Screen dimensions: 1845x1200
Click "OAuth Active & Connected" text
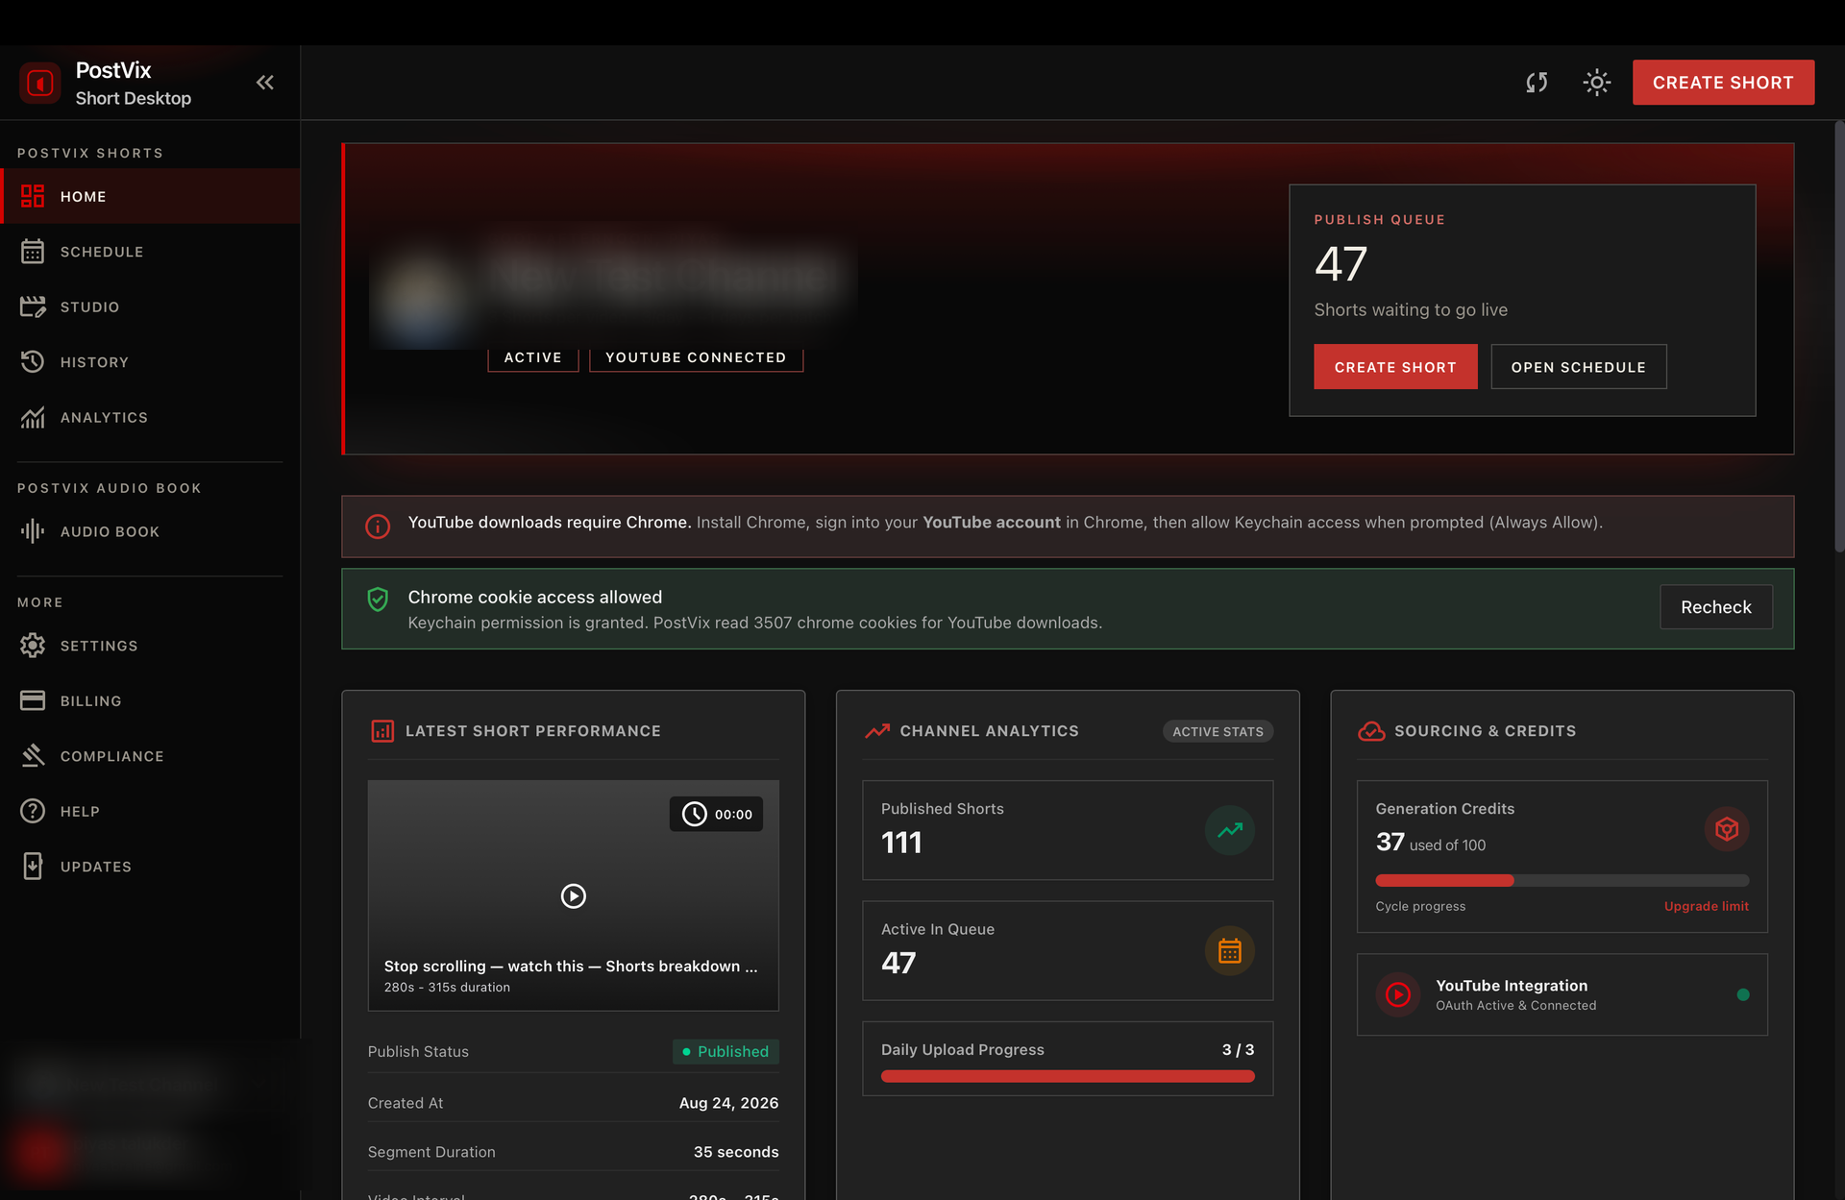pyautogui.click(x=1516, y=1006)
